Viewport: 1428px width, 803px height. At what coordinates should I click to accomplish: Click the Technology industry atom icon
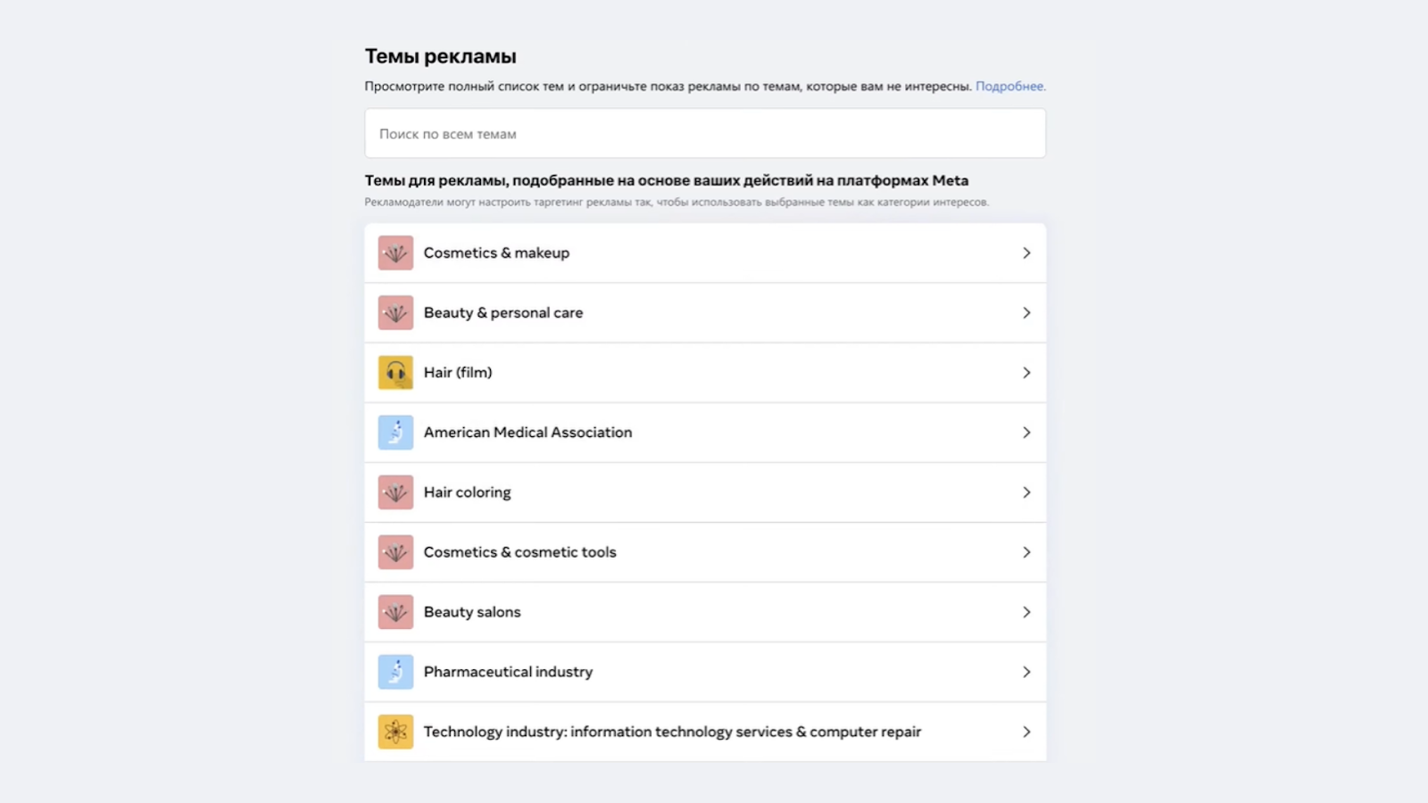click(395, 732)
